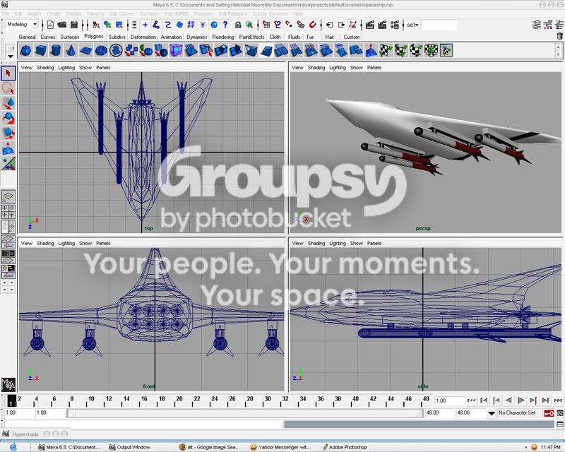Toggle the Channel Box display icon top right
The image size is (565, 452).
559,25
